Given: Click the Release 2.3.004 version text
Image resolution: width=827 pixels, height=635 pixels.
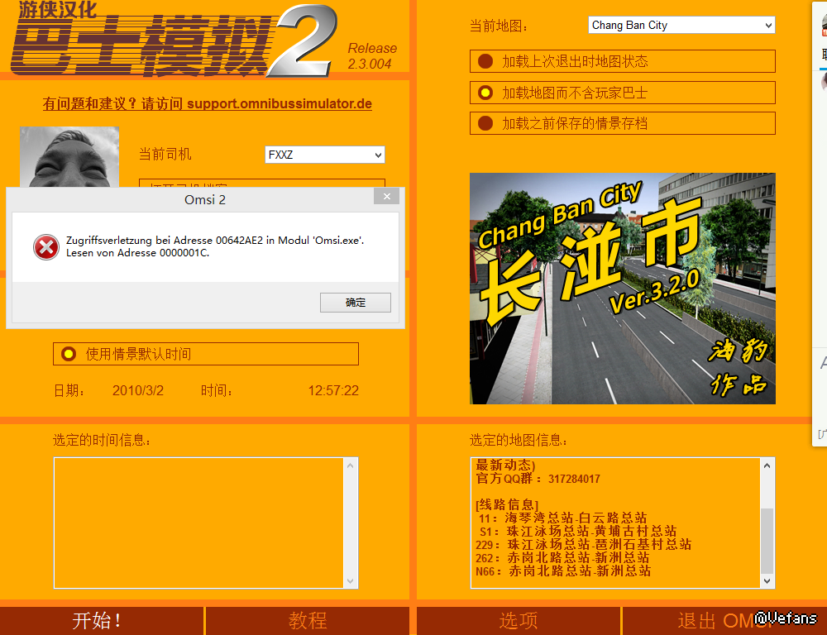Looking at the screenshot, I should [372, 56].
